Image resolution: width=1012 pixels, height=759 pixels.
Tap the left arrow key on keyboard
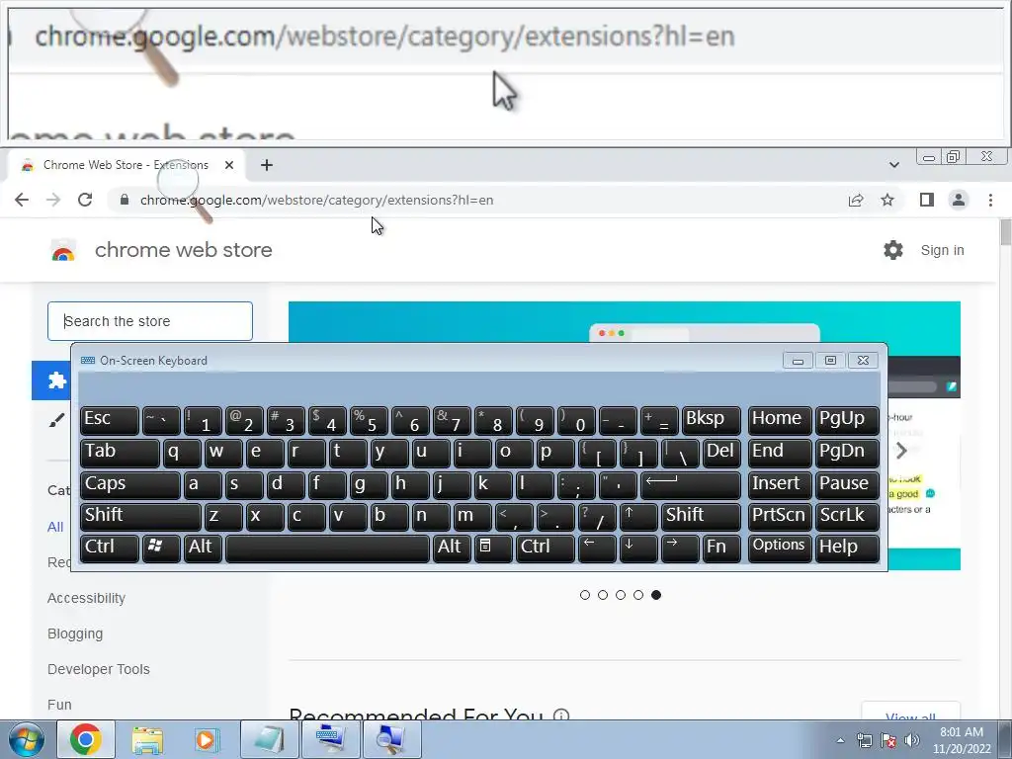pyautogui.click(x=597, y=548)
